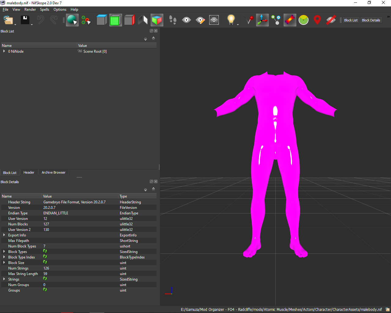Select the Block List tab
Viewport: 391px width, 313px height.
click(10, 173)
